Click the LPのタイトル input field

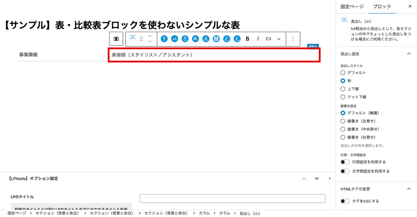click(x=233, y=198)
